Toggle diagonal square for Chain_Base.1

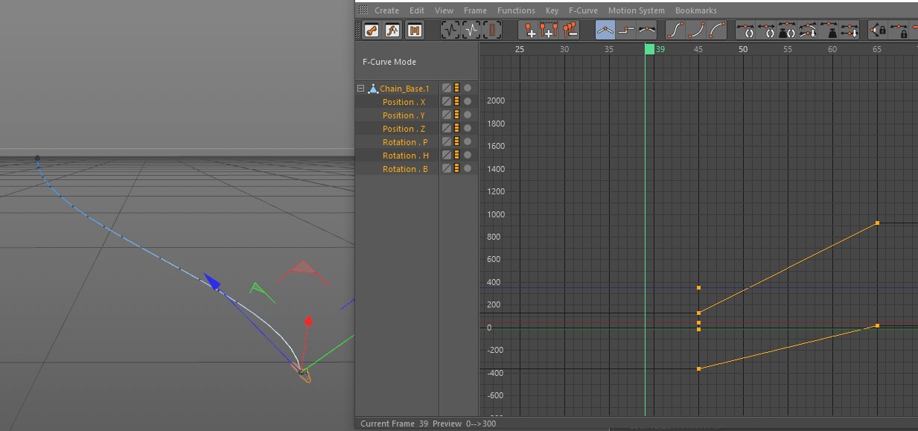[x=447, y=89]
